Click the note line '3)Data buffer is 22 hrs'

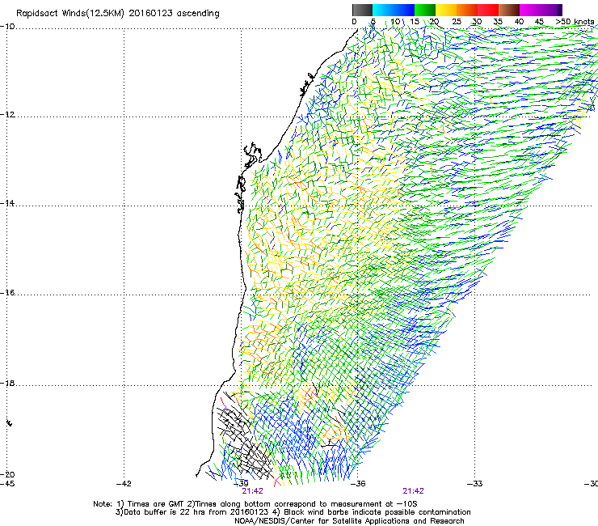click(x=293, y=512)
